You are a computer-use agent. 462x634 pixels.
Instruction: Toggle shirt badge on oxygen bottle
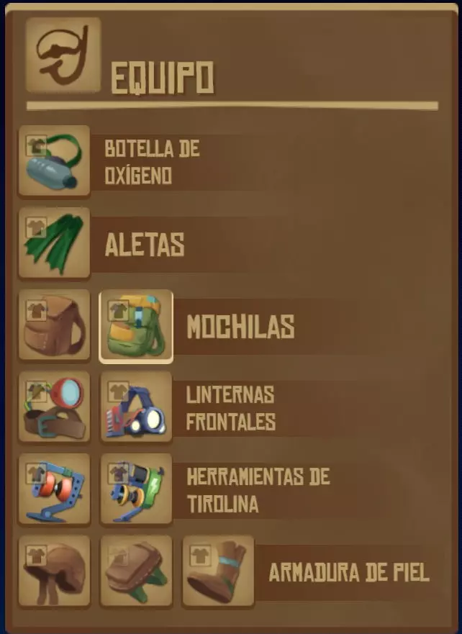[37, 146]
